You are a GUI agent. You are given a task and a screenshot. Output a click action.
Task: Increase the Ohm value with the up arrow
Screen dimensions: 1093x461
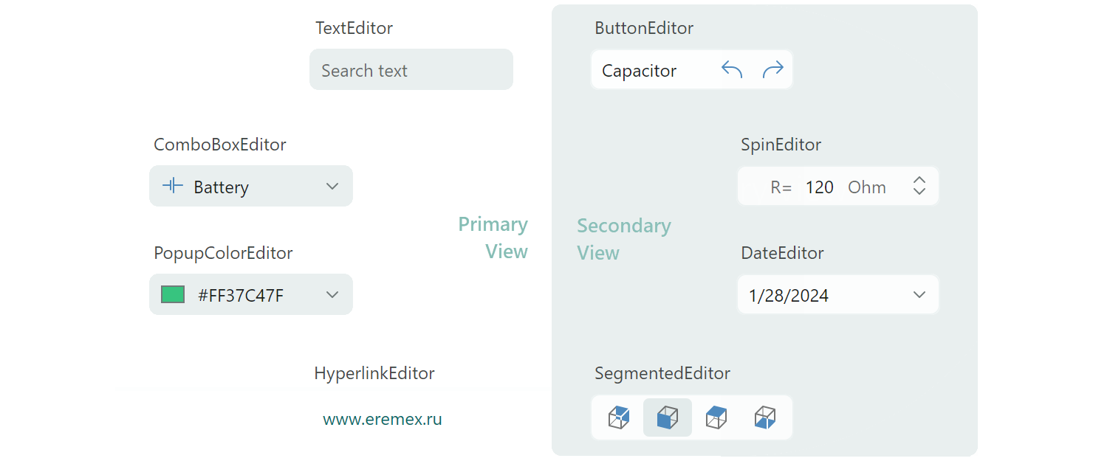[x=919, y=179]
